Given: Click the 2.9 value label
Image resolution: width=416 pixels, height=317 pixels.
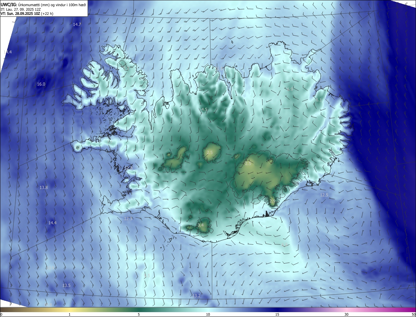Looking at the screenshot, I should coord(272,201).
